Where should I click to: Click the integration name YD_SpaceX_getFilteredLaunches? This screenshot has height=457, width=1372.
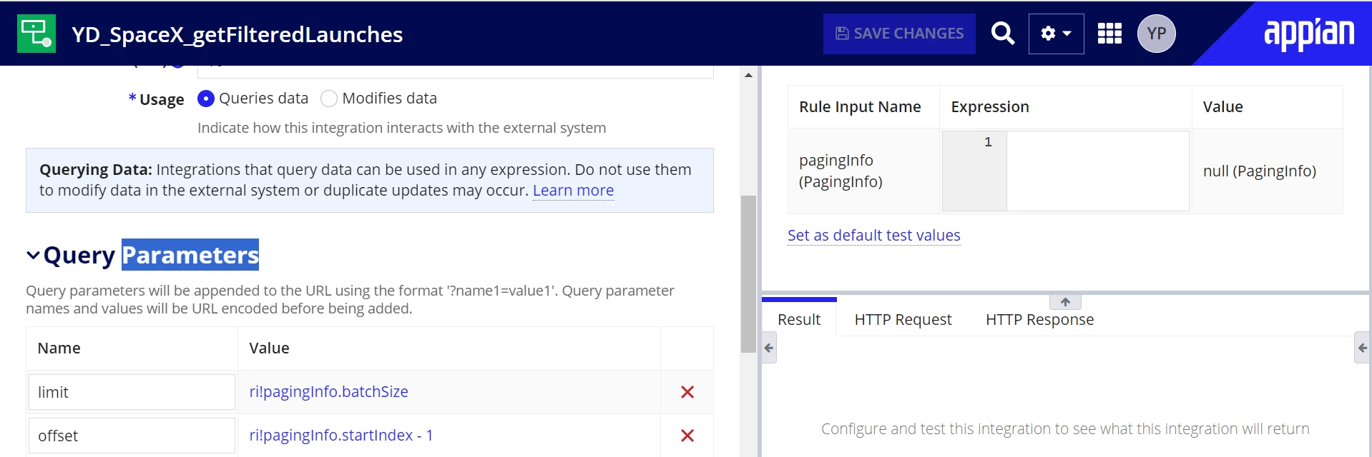pyautogui.click(x=237, y=34)
